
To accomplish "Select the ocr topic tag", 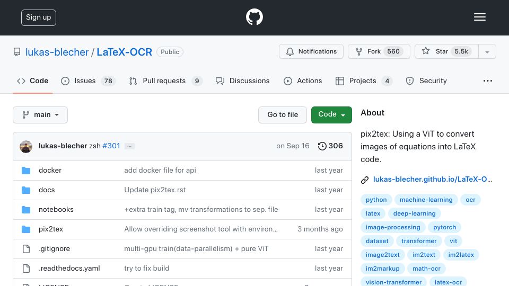I will click(x=470, y=200).
